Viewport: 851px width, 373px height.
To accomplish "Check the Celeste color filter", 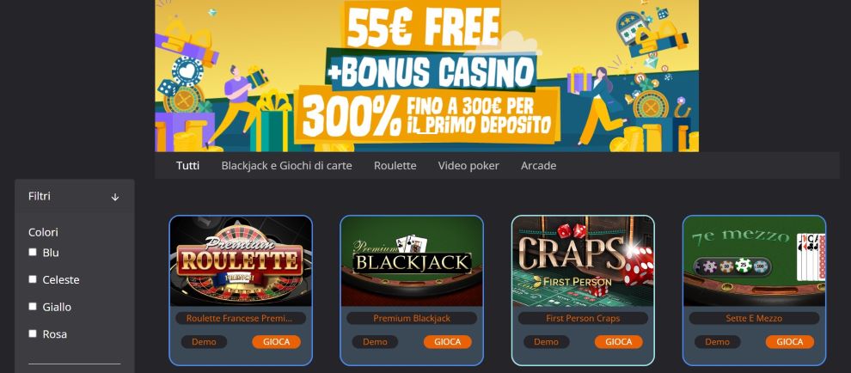I will tap(33, 279).
